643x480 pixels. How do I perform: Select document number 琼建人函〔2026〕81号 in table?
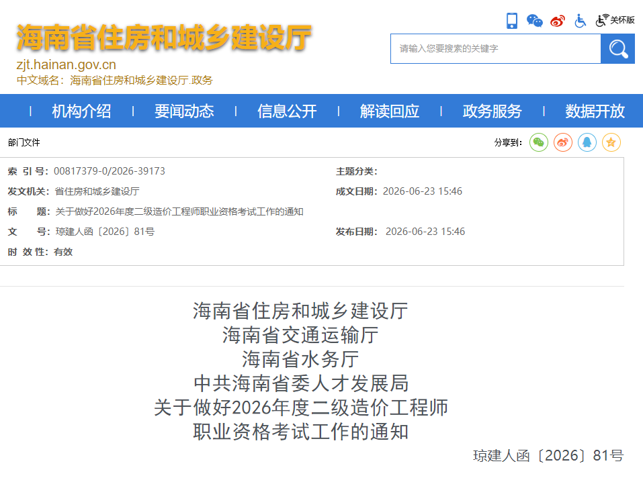(x=105, y=232)
